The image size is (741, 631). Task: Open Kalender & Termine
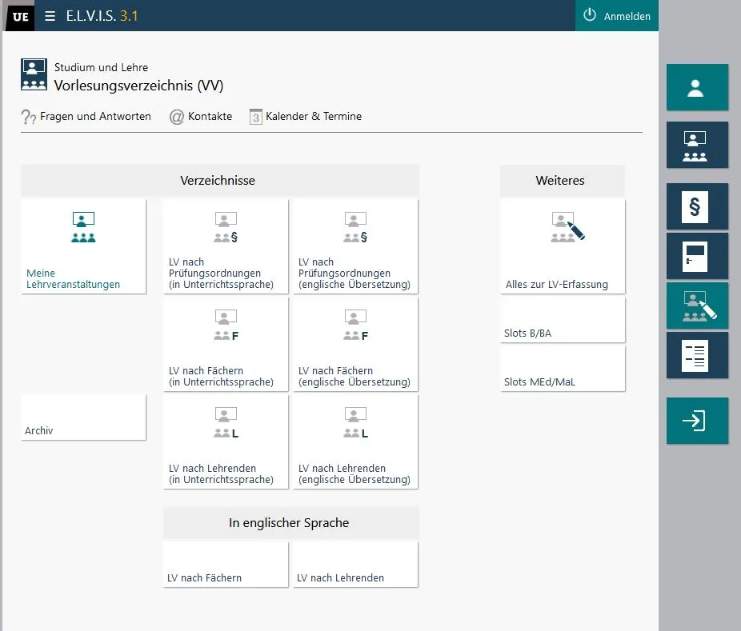[306, 117]
